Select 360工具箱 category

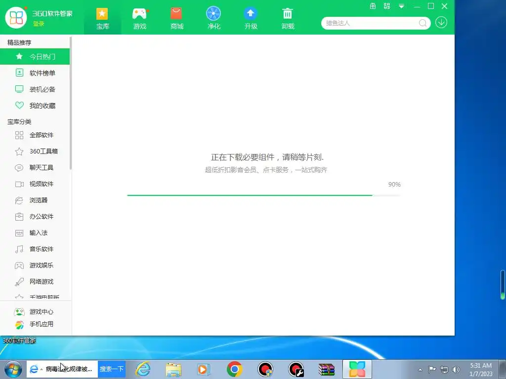[x=35, y=151]
